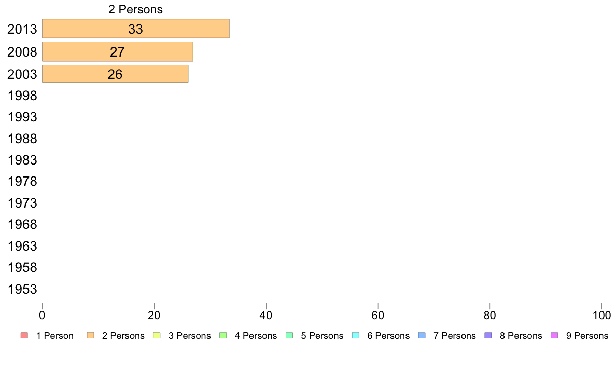
Task: Click the 6 Persons cyan legend swatch
Action: tap(356, 336)
